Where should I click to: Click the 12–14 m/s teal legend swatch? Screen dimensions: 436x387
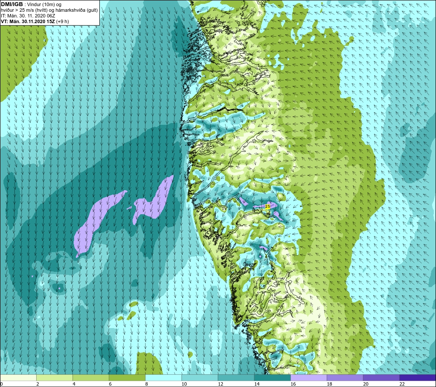tap(236, 377)
